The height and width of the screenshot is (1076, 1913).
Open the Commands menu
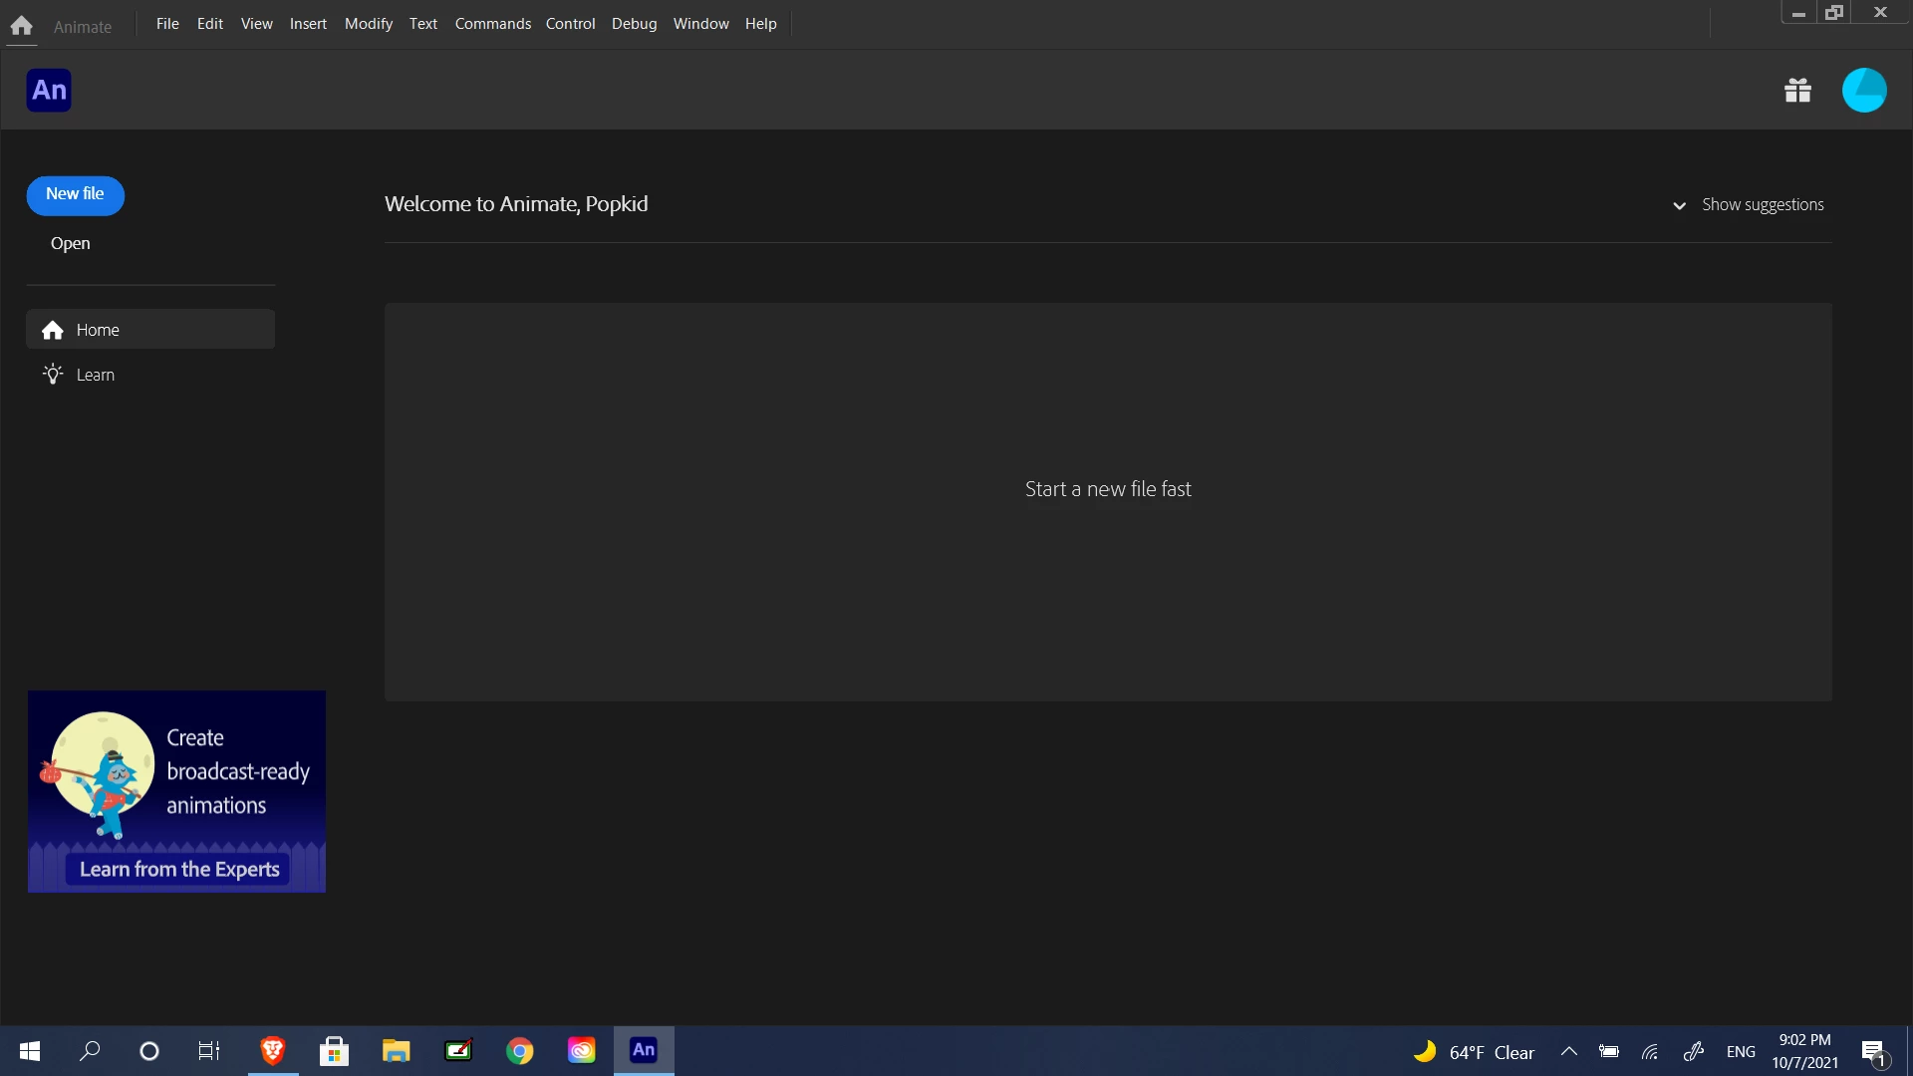(x=492, y=24)
